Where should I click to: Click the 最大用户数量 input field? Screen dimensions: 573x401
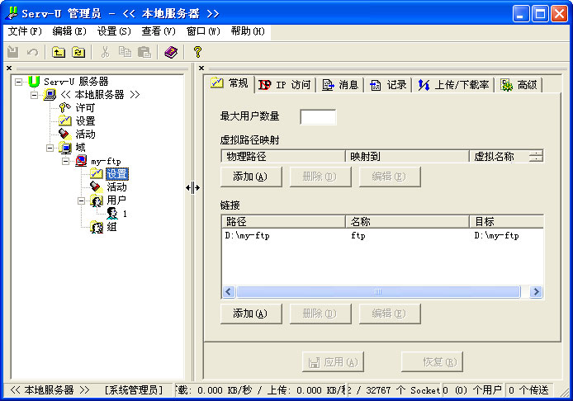(318, 117)
